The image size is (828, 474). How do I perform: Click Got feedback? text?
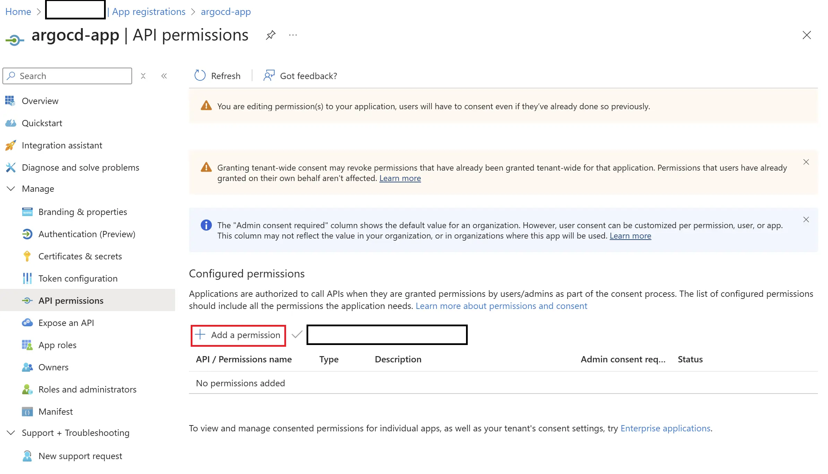[309, 76]
